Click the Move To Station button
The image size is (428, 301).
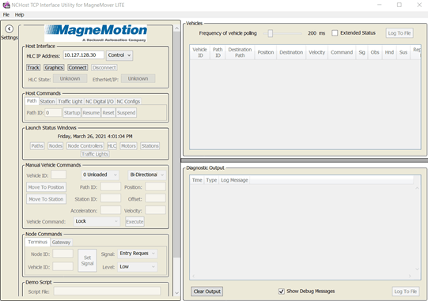tap(46, 199)
